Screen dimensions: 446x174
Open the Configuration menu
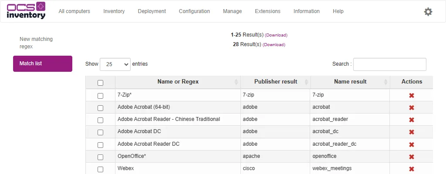pos(194,11)
